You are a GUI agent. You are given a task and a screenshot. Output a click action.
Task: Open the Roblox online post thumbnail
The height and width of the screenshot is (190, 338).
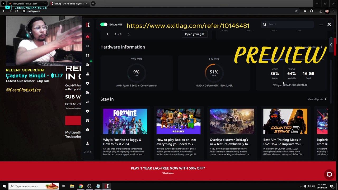point(179,121)
